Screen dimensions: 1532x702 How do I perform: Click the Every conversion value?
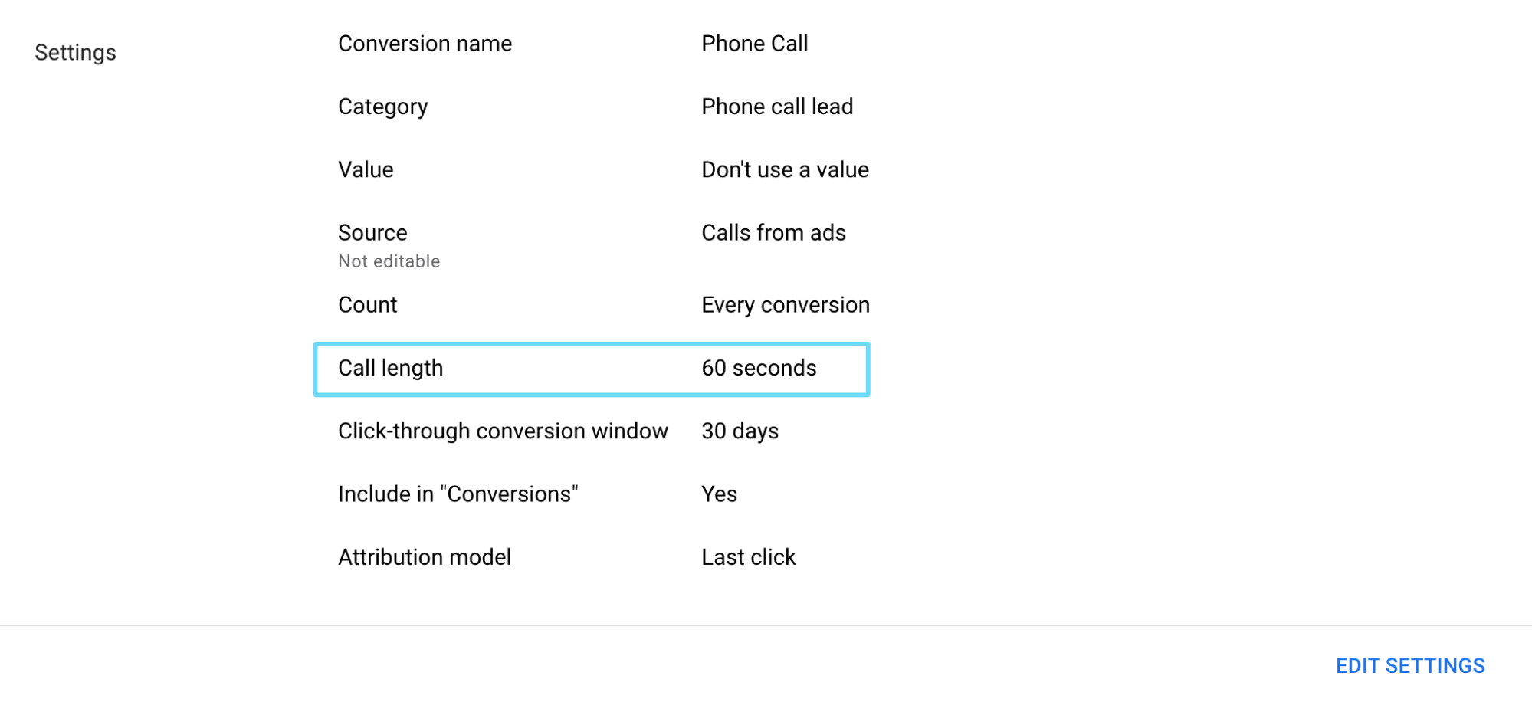coord(786,305)
